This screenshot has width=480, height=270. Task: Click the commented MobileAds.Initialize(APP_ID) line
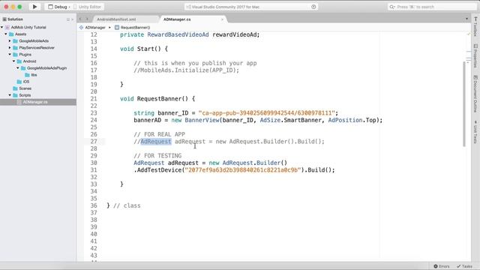point(187,70)
